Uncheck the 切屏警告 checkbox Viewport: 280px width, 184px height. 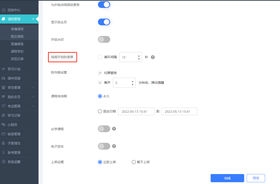click(100, 73)
